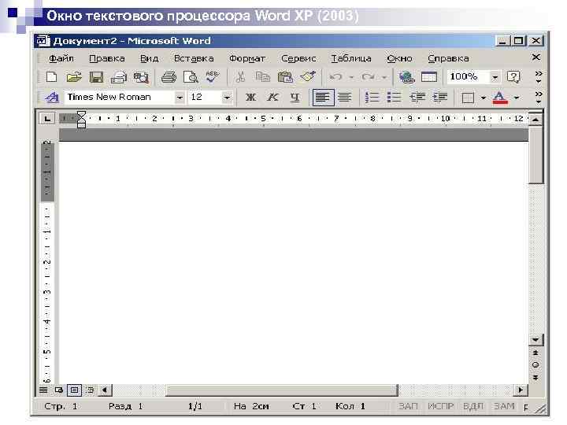Open the Правка menu
The width and height of the screenshot is (567, 425).
pyautogui.click(x=106, y=58)
